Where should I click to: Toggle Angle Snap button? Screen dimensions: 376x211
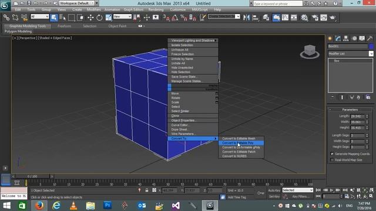click(x=175, y=18)
